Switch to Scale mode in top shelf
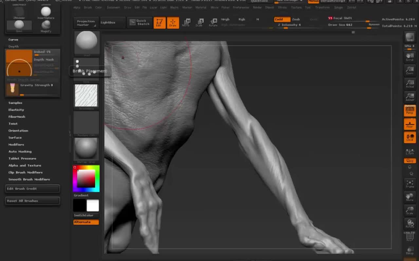419x261 pixels. (x=199, y=23)
